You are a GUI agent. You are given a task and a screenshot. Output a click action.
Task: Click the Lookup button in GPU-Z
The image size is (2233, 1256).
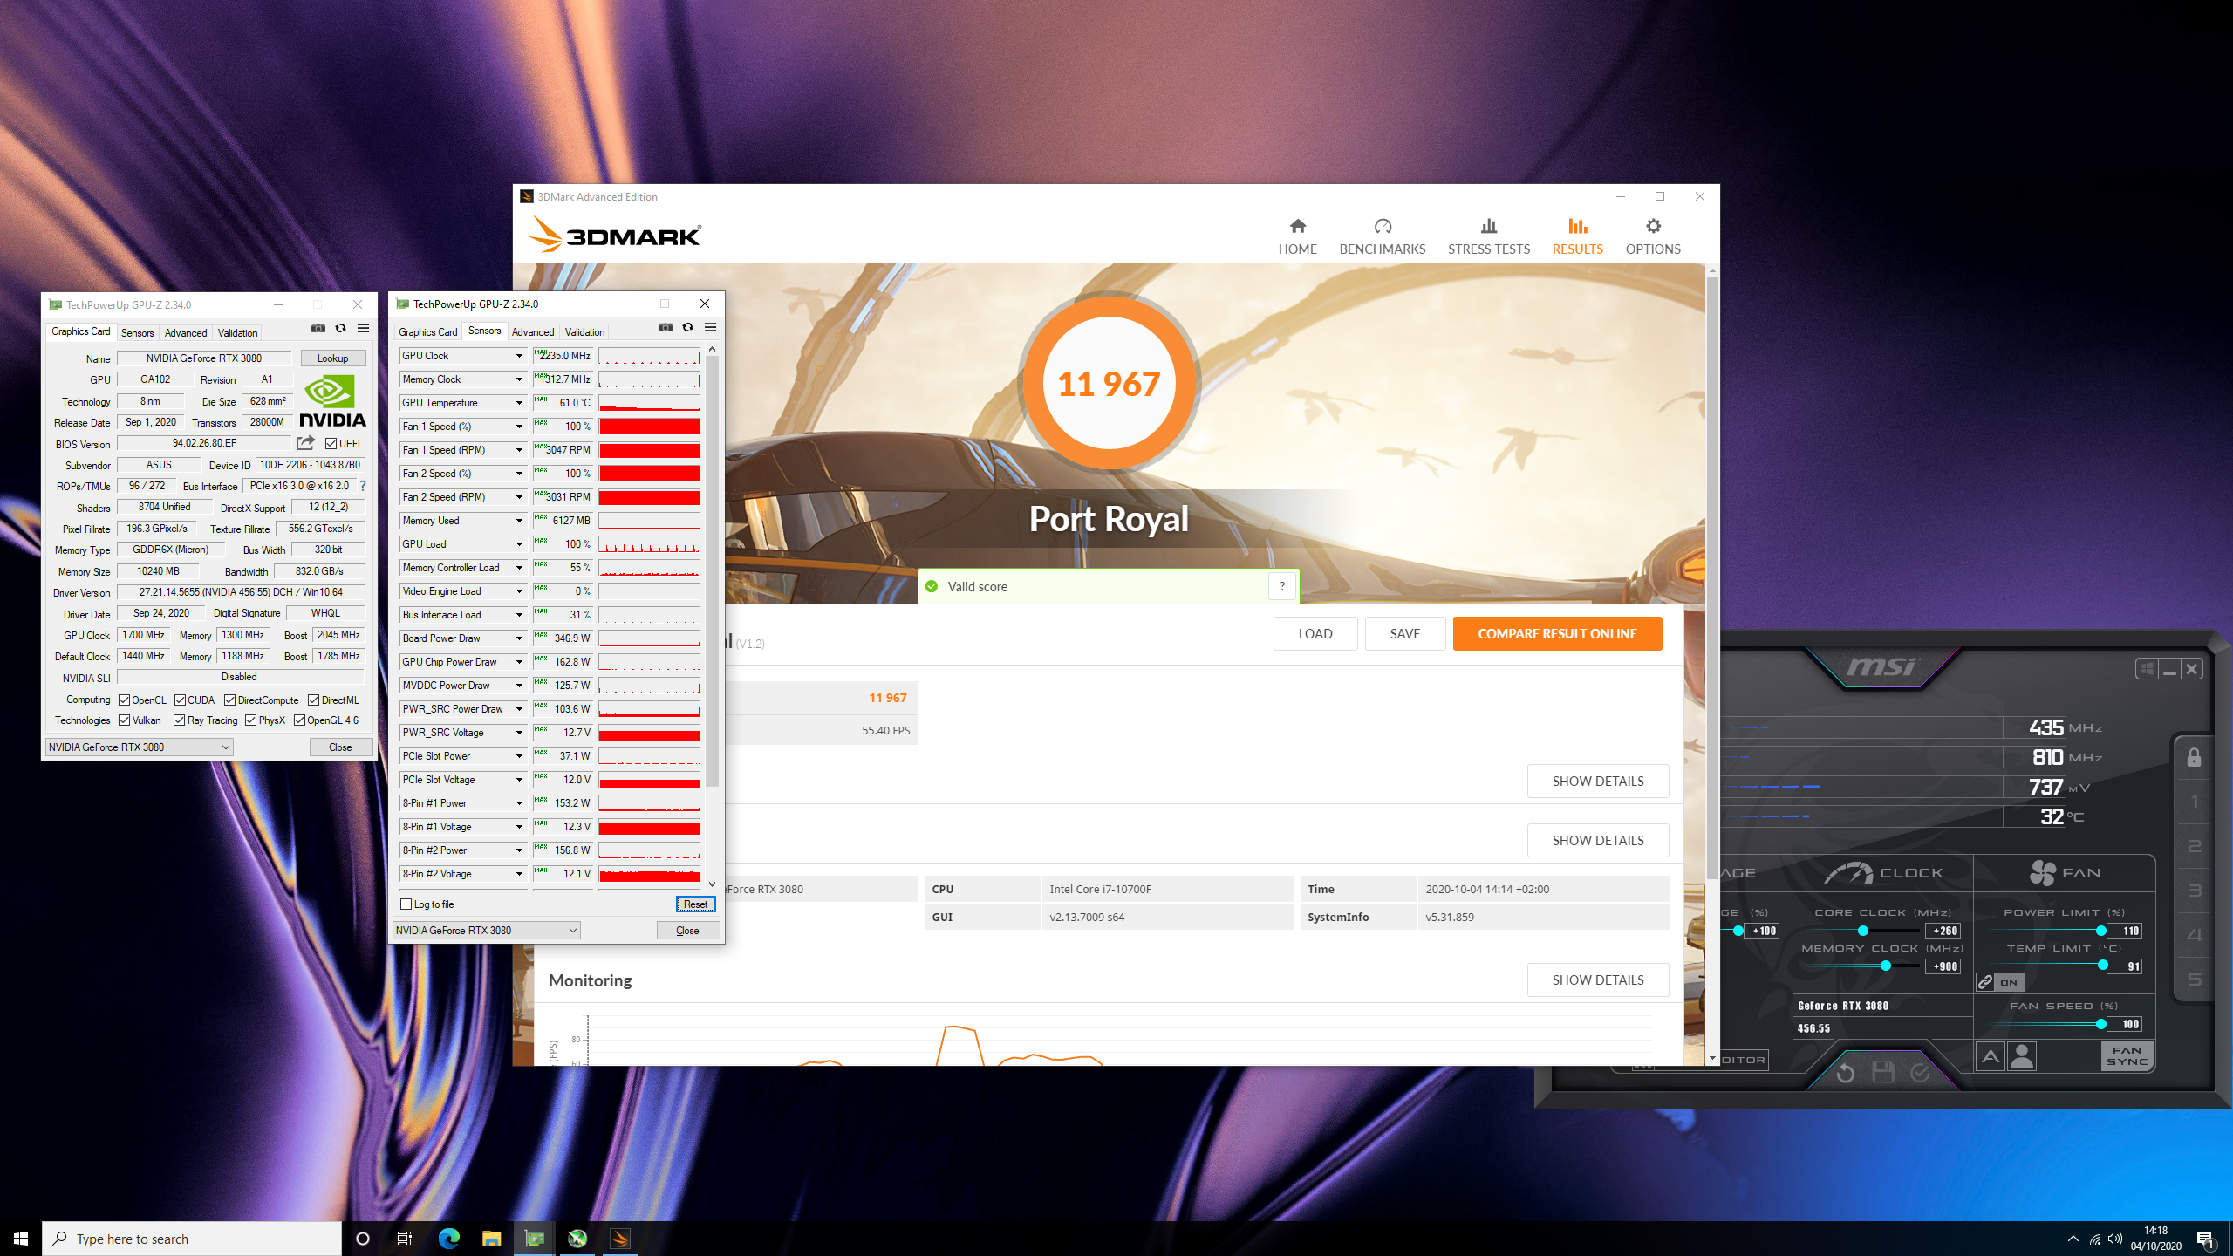pos(332,358)
